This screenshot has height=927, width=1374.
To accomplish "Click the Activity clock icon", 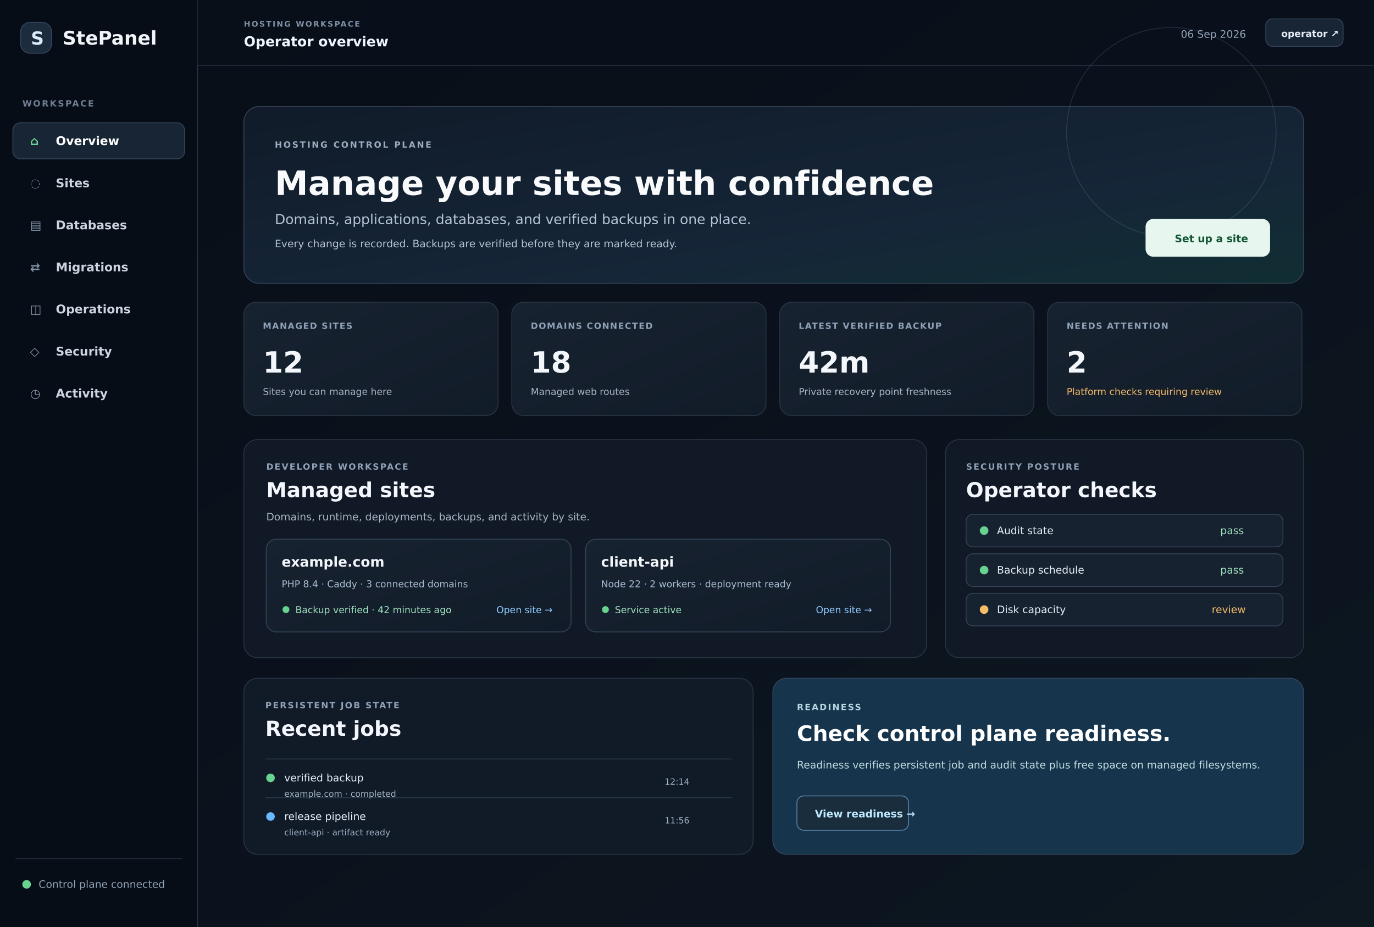I will [x=36, y=394].
